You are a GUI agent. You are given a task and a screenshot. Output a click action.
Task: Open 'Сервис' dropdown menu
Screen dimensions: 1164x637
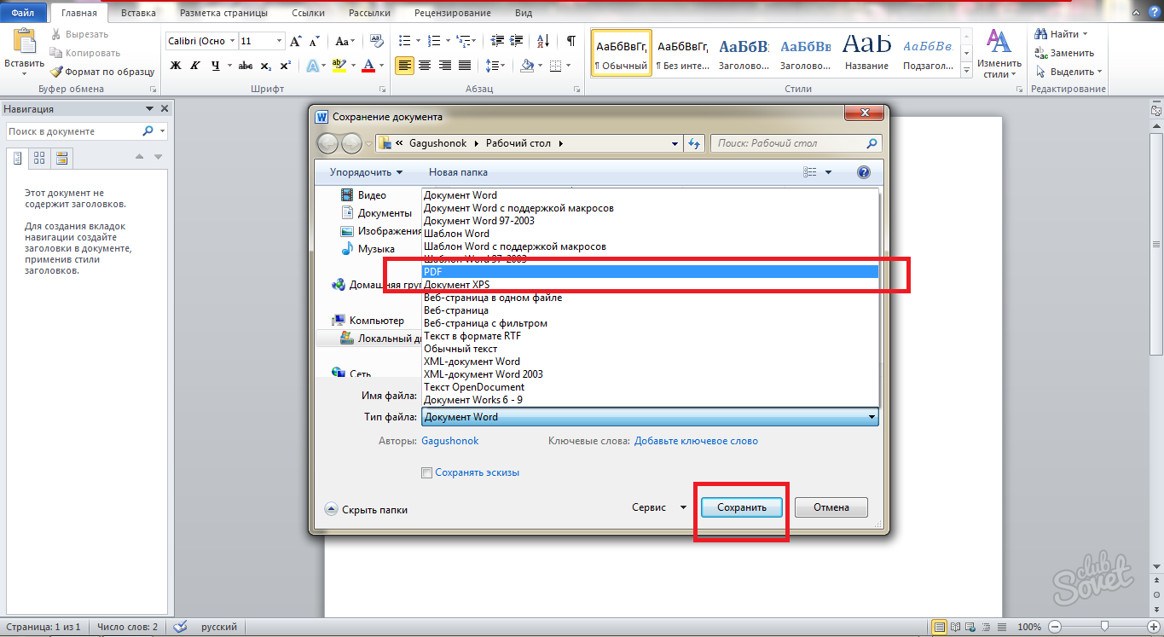658,507
